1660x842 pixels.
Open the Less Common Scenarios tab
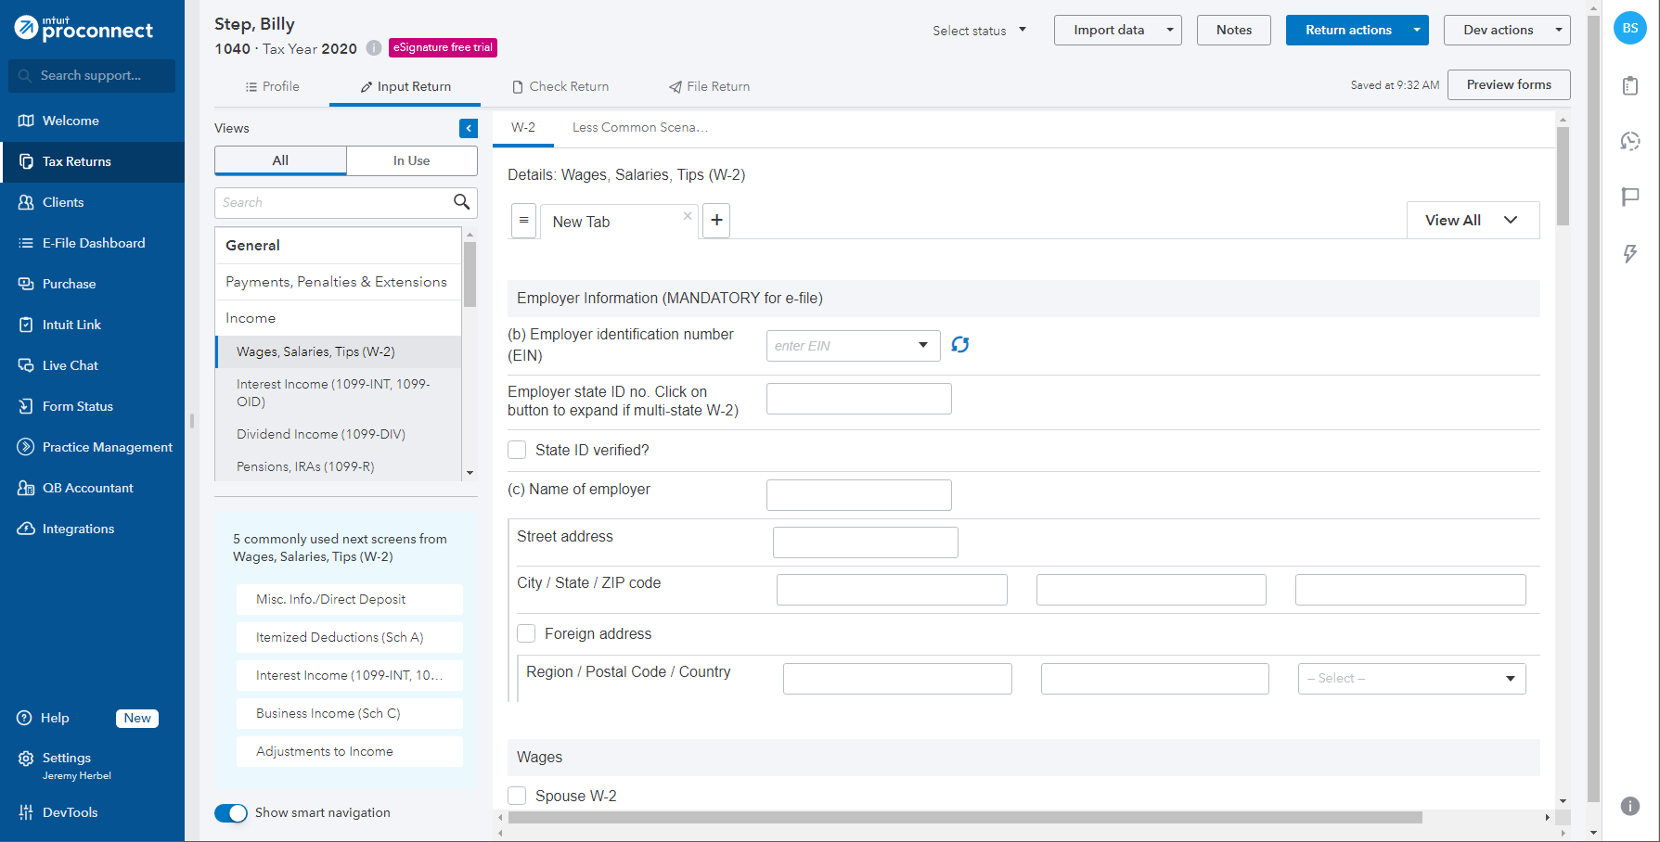click(x=640, y=127)
